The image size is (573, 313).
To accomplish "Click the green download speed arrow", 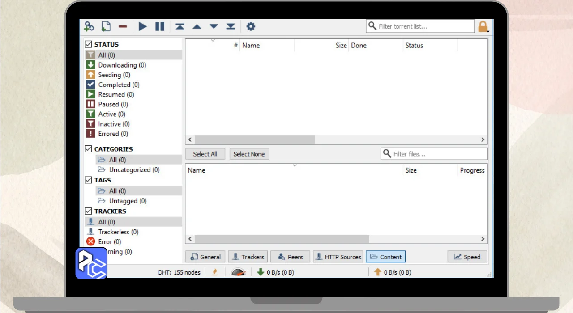I will coord(261,272).
